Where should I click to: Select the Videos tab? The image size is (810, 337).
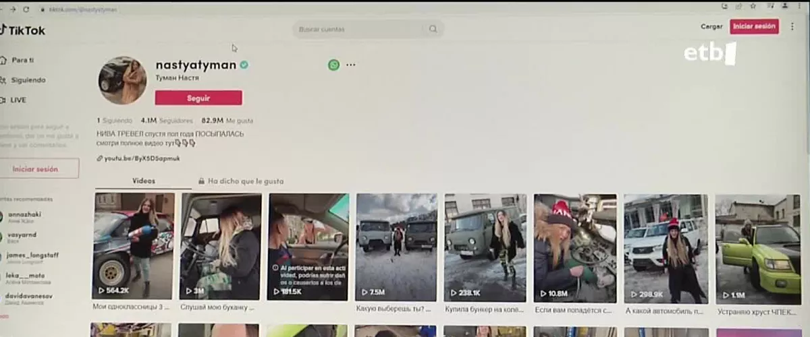[x=144, y=181]
